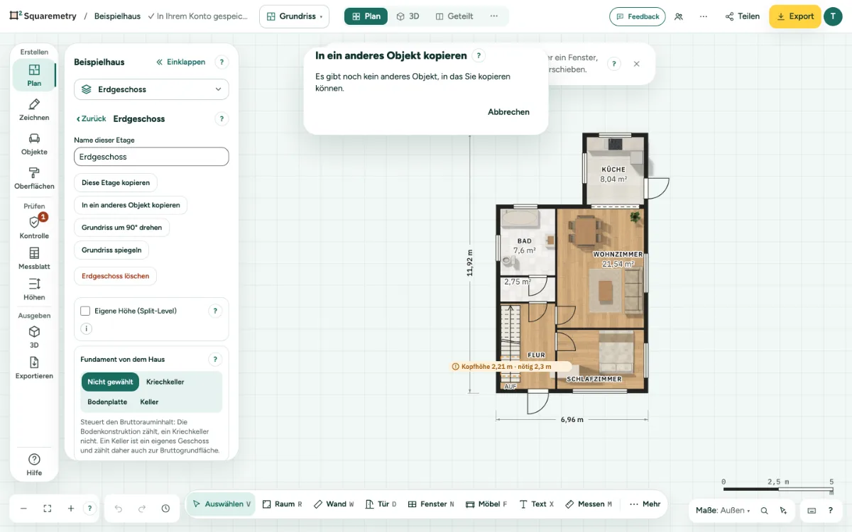Choose Keller as the foundation

149,401
